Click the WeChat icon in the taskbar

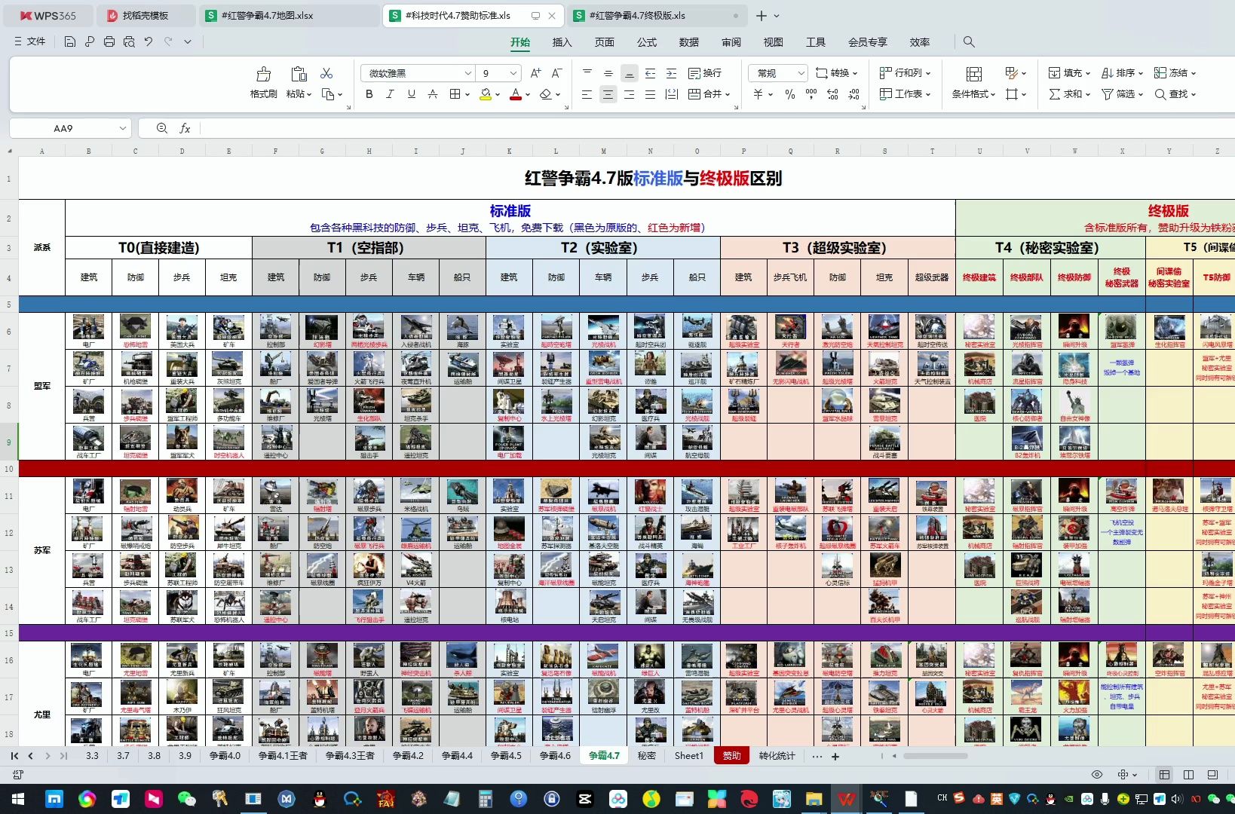pyautogui.click(x=186, y=799)
